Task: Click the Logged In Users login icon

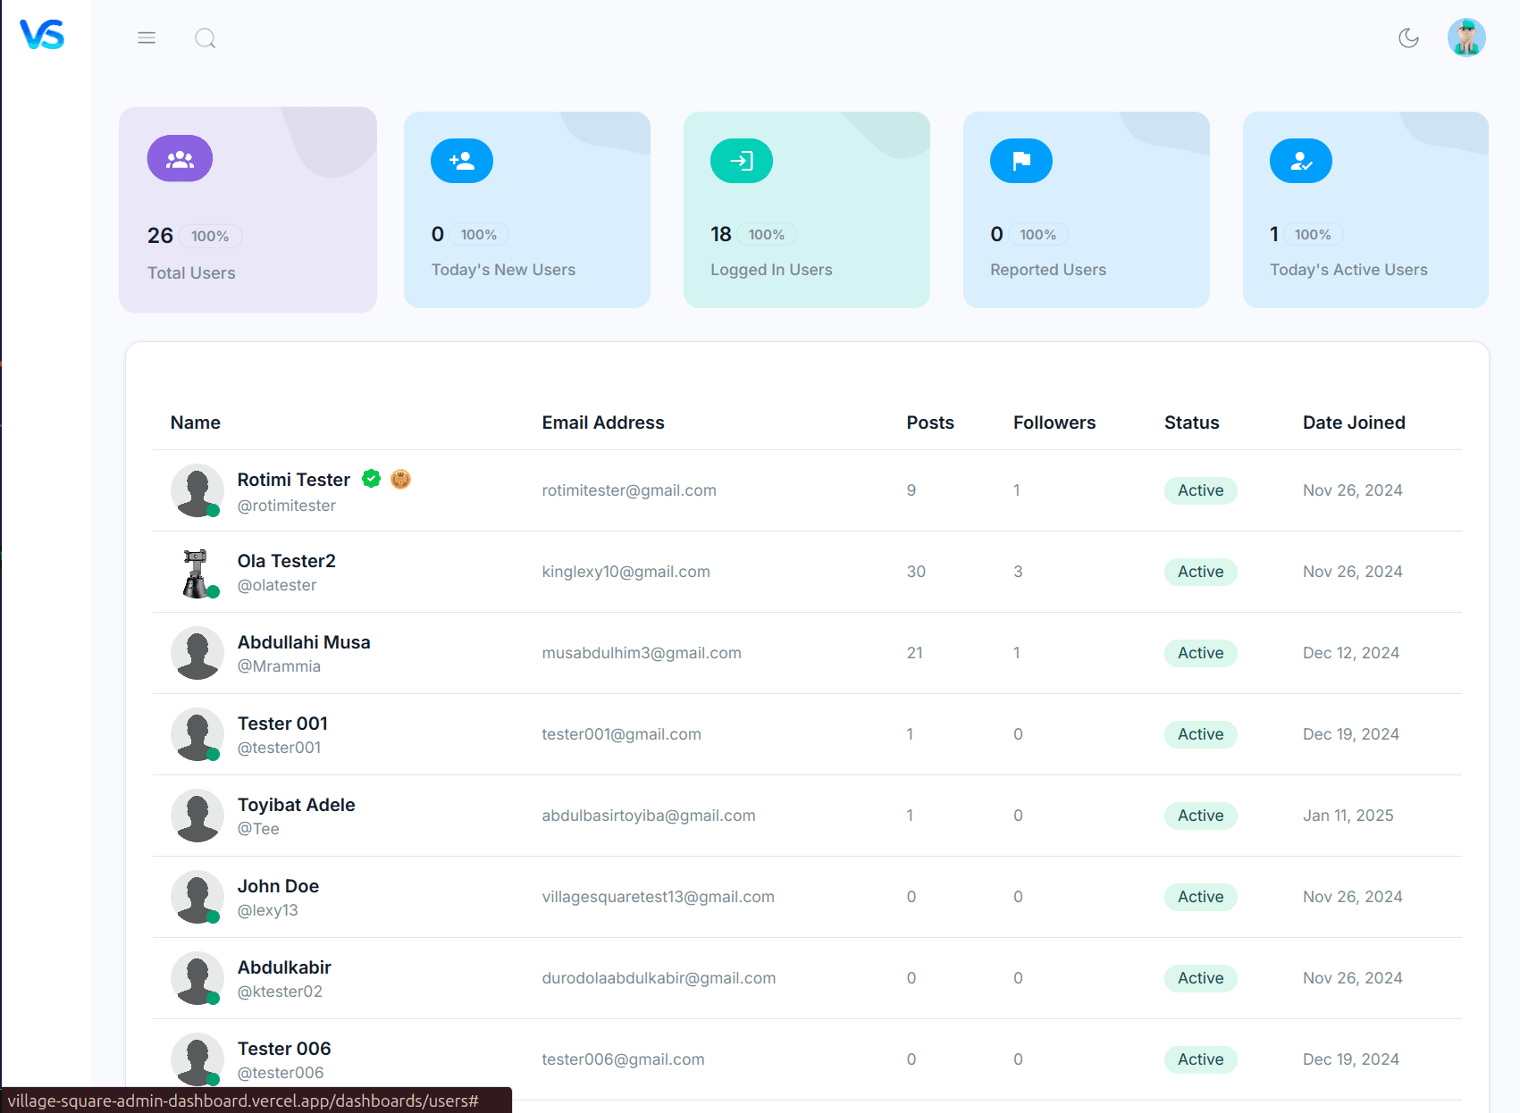Action: pyautogui.click(x=742, y=161)
